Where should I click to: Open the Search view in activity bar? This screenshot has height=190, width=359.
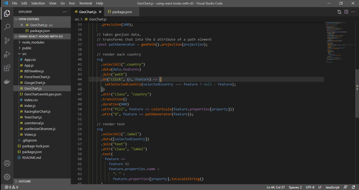(x=7, y=27)
